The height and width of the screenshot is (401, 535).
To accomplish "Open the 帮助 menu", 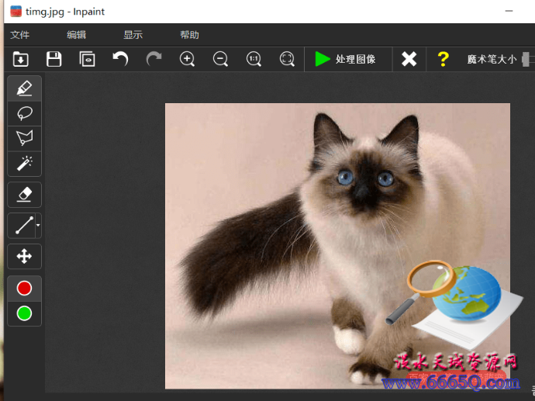I will [190, 35].
